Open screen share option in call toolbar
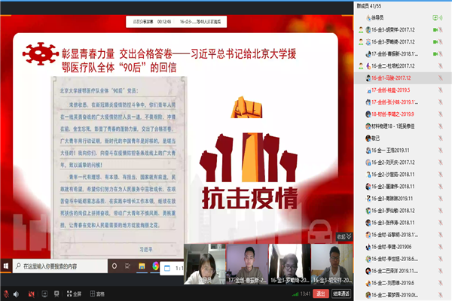The height and width of the screenshot is (301, 452). click(x=44, y=293)
